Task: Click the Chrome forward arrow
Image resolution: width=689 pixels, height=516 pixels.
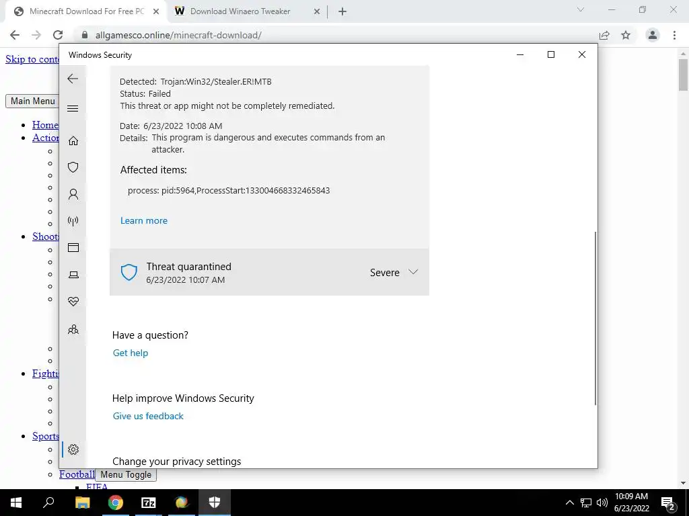Action: click(36, 35)
